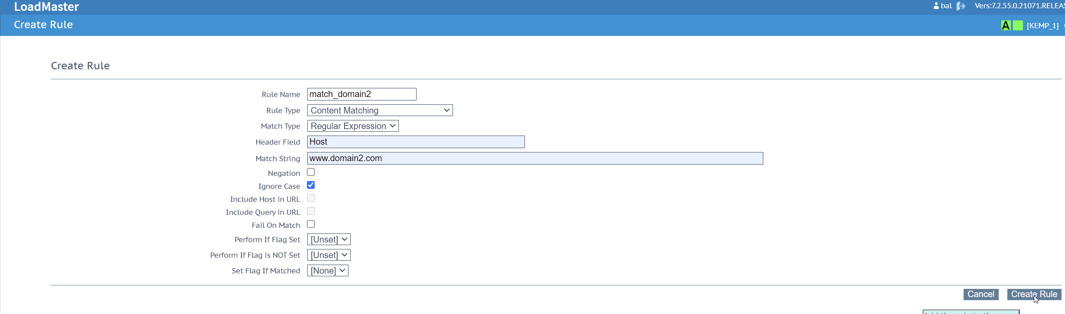Click the black "A" status indicator
The image size is (1065, 314).
1006,26
